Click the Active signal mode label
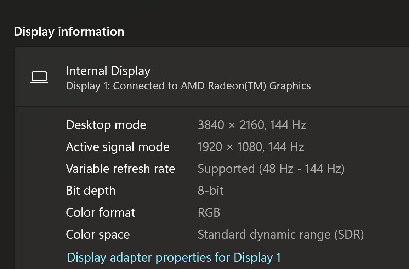The image size is (409, 269). (118, 147)
